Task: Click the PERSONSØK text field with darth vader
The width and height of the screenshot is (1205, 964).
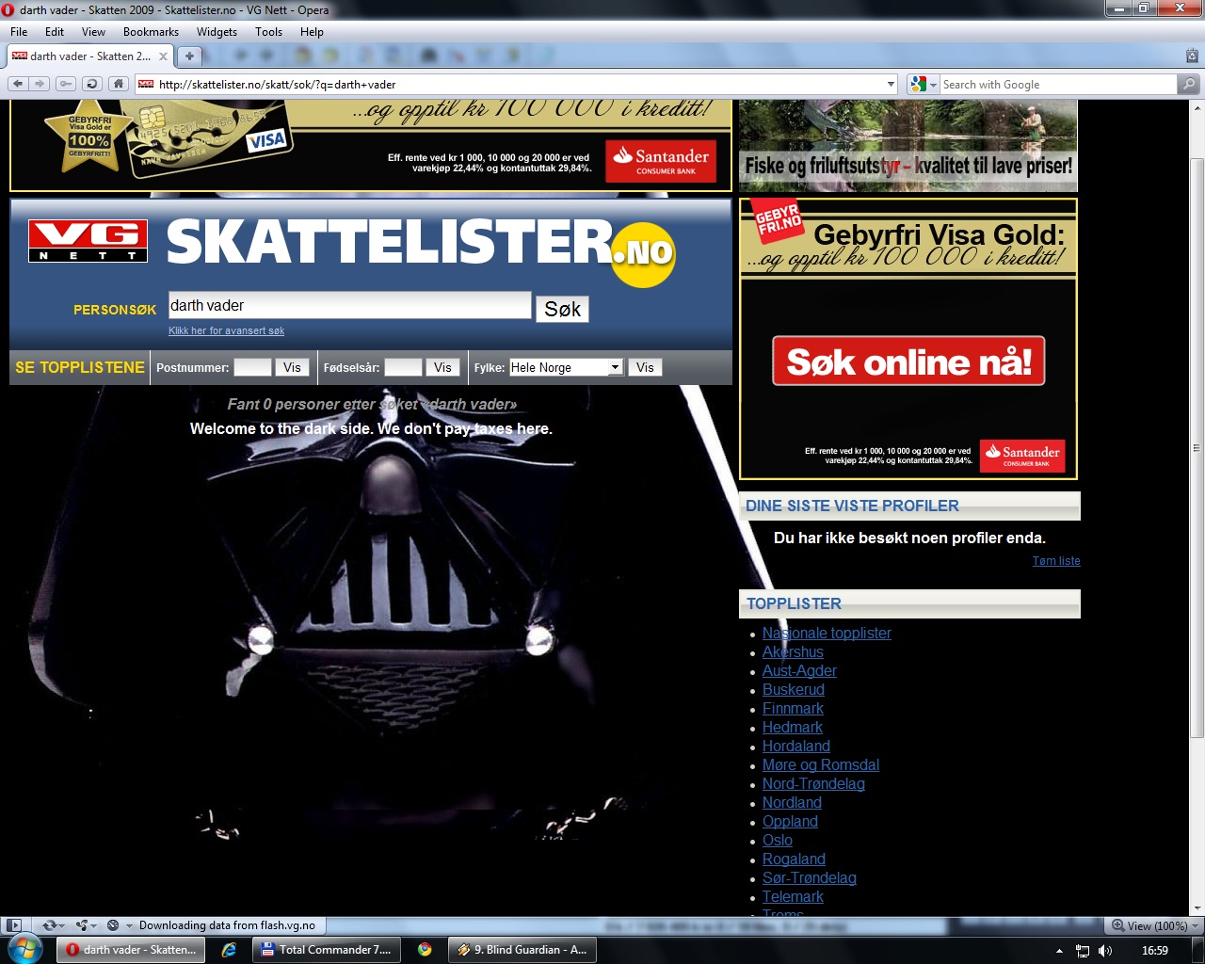Action: pos(349,305)
